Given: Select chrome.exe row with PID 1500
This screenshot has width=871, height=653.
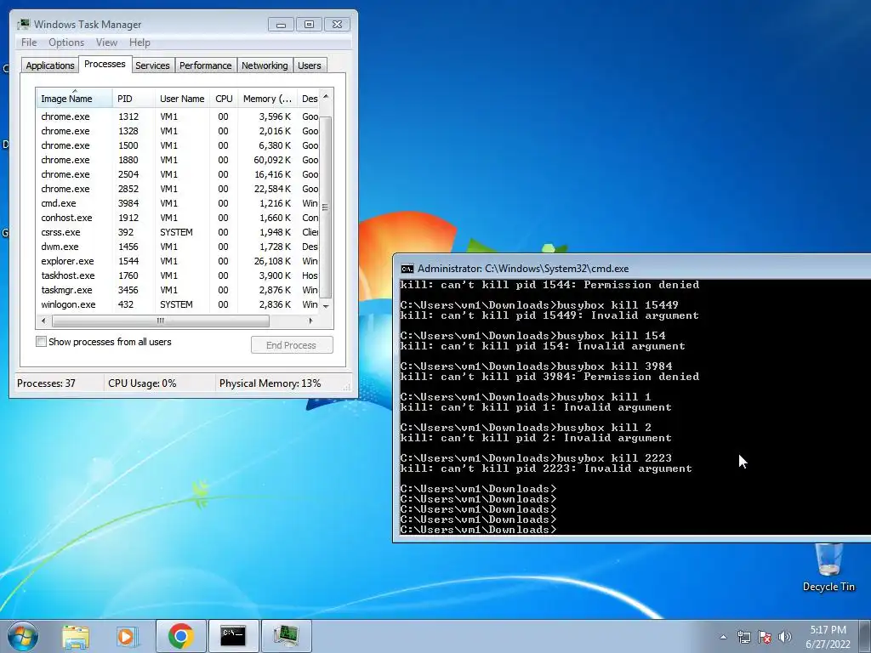Looking at the screenshot, I should tap(178, 145).
